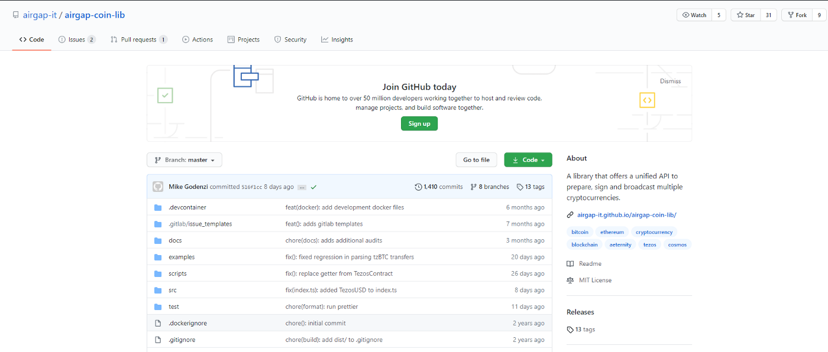The width and height of the screenshot is (828, 352).
Task: Click the tag icon under Releases
Action: click(570, 330)
